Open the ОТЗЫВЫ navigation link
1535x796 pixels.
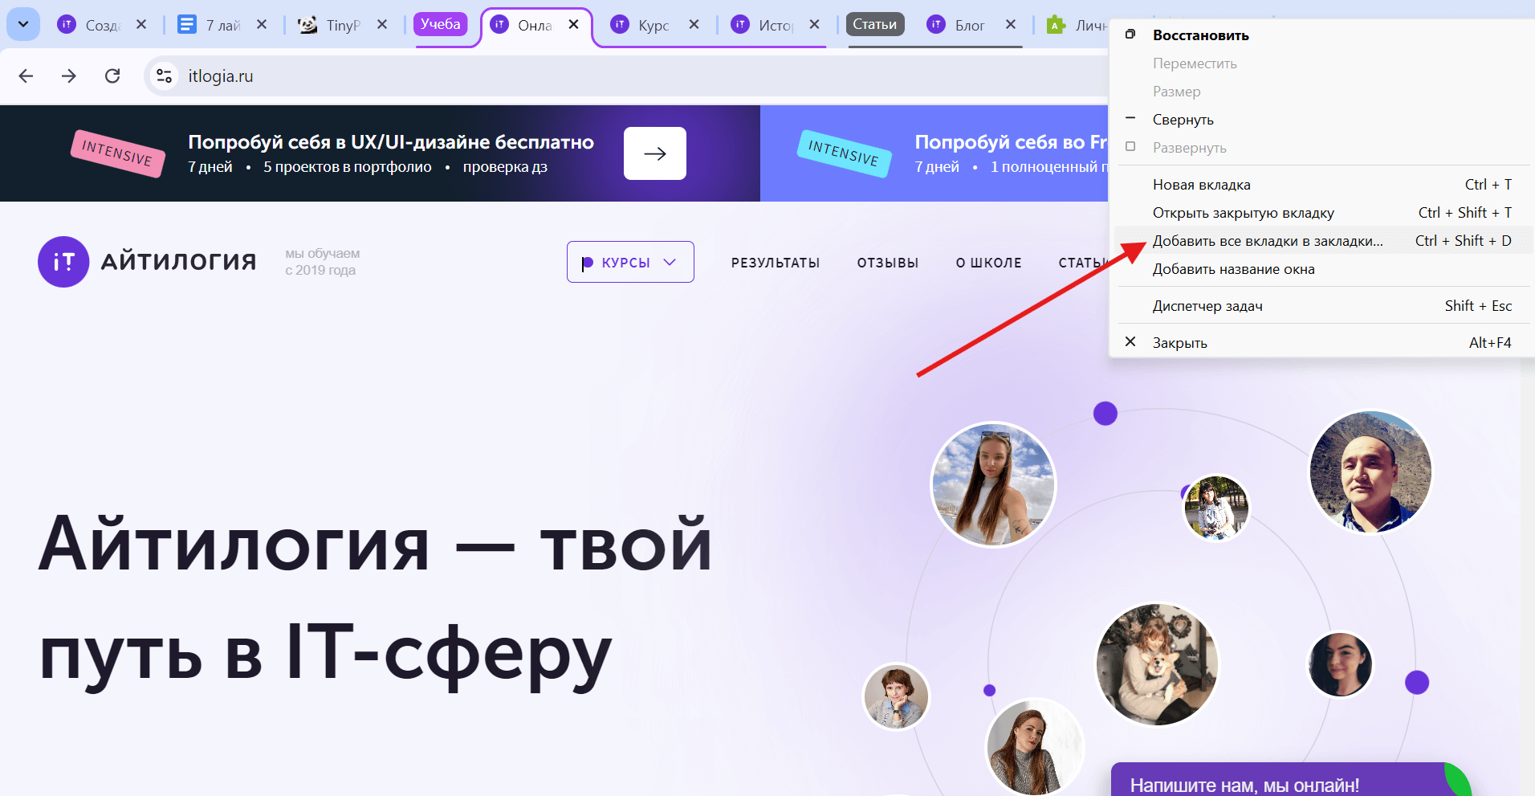(x=888, y=263)
